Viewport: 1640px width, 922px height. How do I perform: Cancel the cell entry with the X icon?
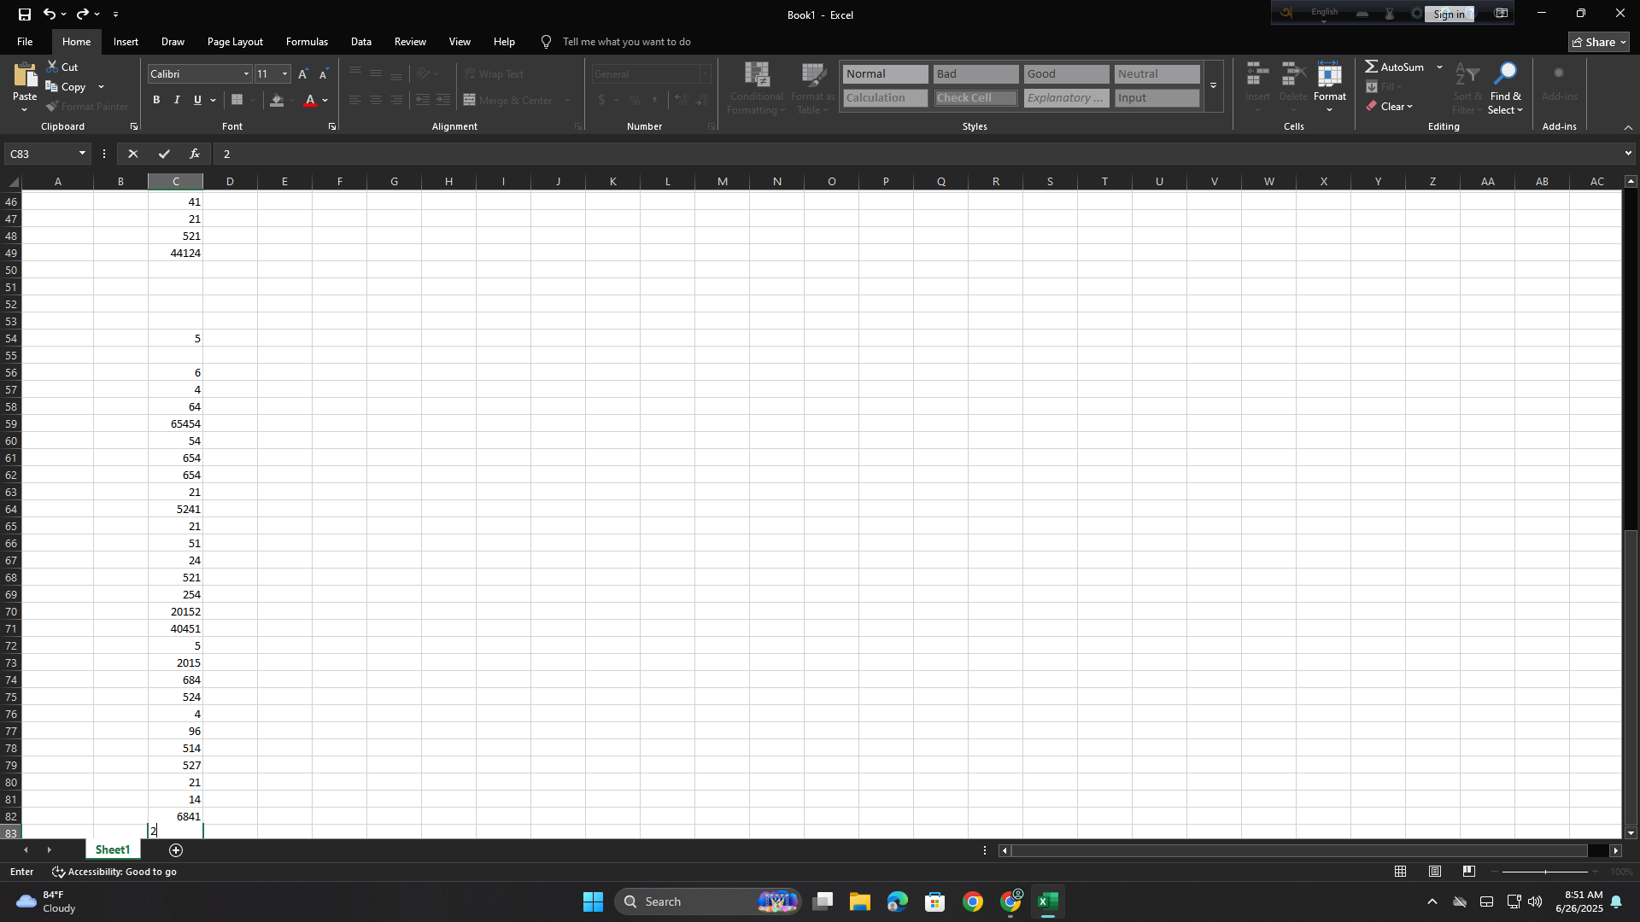[x=132, y=154]
